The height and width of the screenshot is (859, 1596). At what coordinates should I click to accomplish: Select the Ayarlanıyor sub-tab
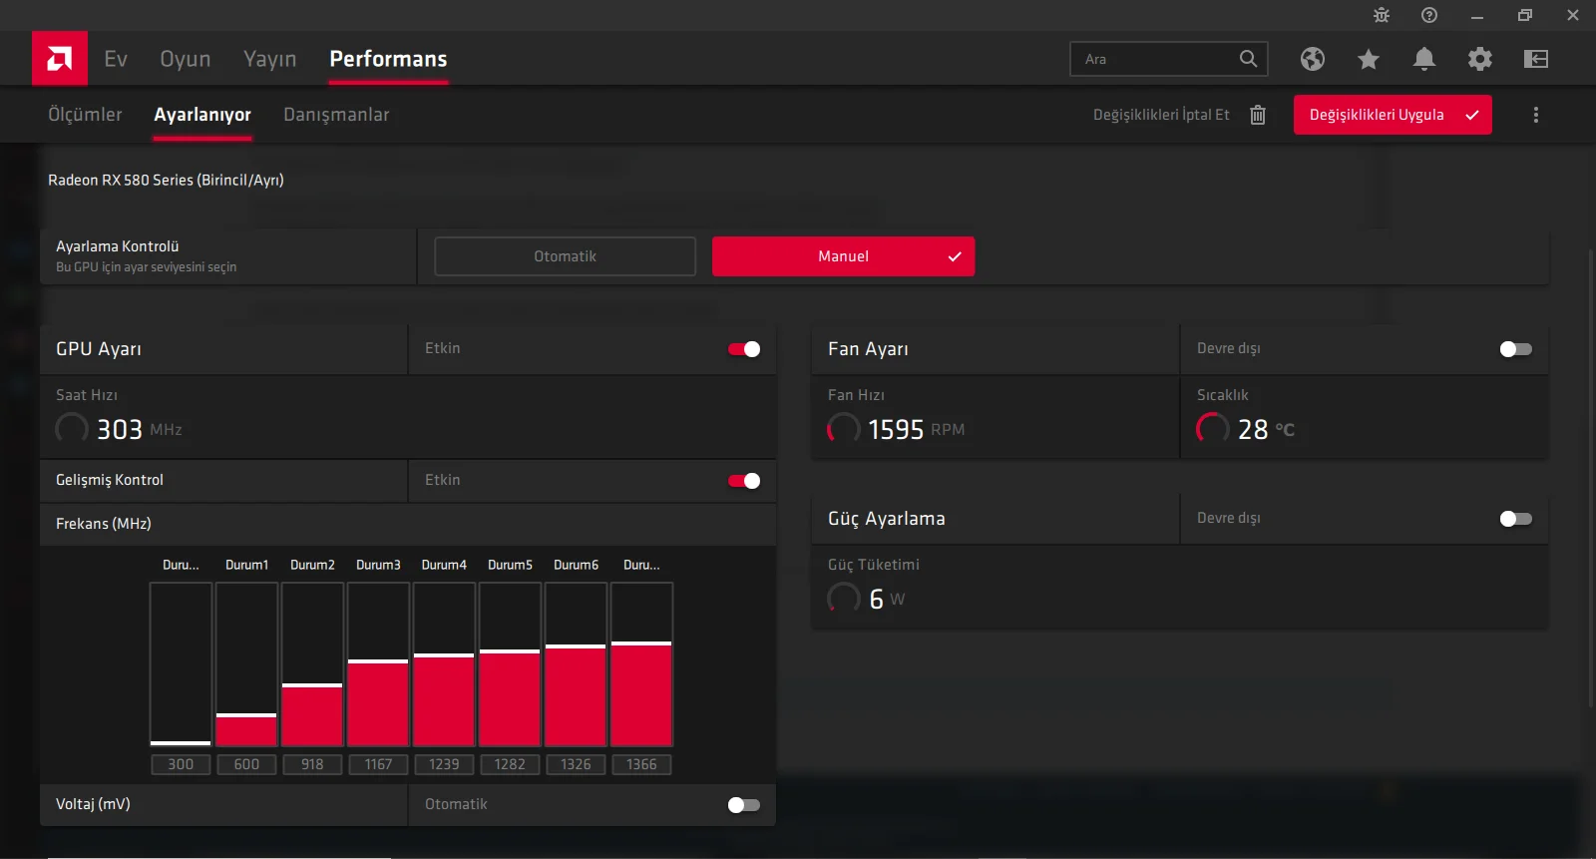(x=202, y=115)
